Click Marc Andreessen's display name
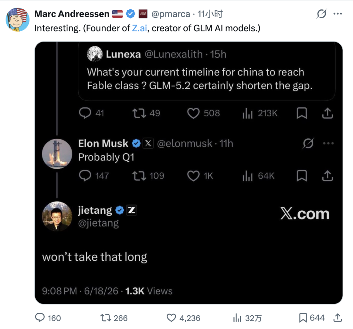 tap(72, 14)
